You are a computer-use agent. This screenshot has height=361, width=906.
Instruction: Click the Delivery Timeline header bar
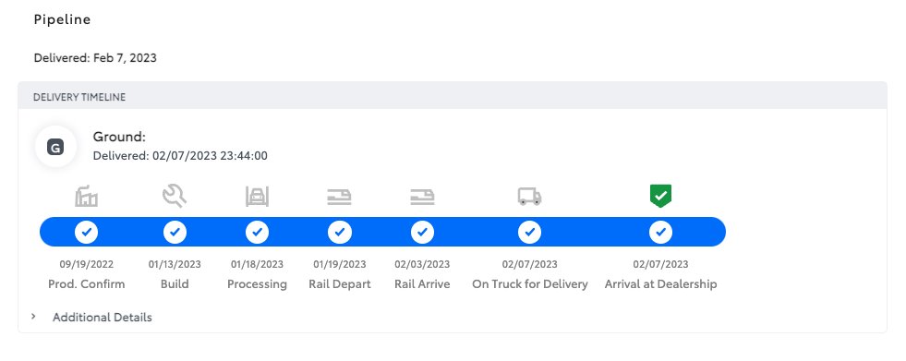[x=453, y=95]
